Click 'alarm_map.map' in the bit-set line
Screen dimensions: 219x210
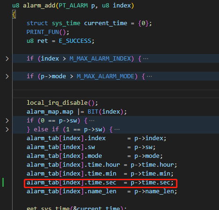tap(50, 112)
